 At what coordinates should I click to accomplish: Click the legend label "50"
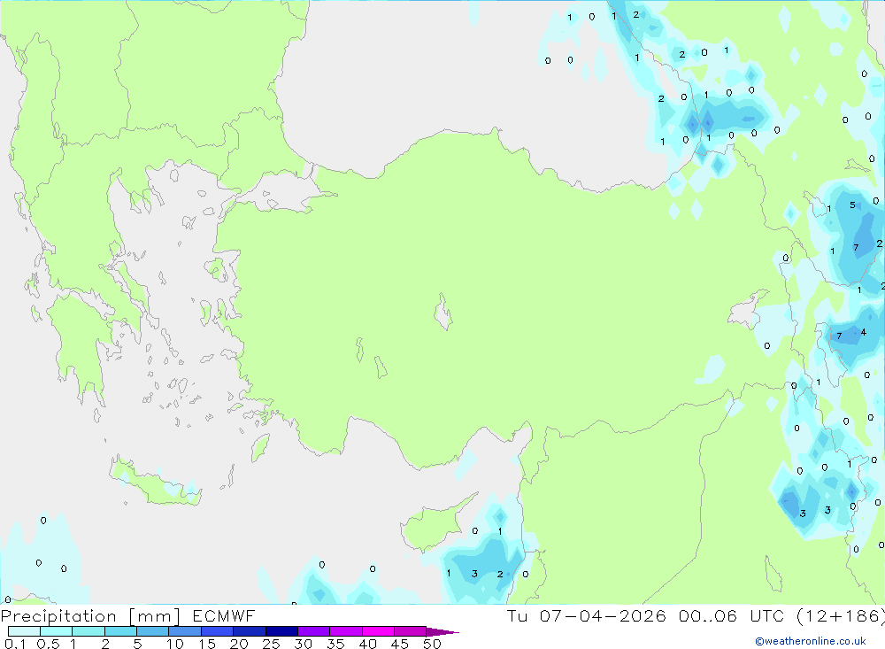pyautogui.click(x=432, y=644)
